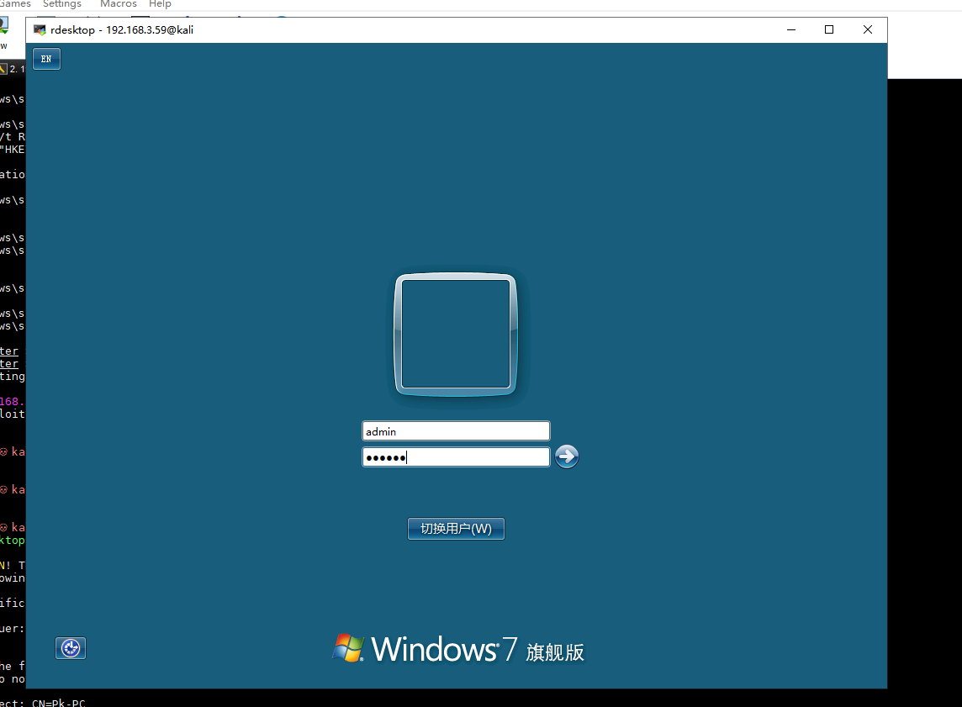This screenshot has width=962, height=707.
Task: Minimize the rdesktop window
Action: tap(791, 30)
